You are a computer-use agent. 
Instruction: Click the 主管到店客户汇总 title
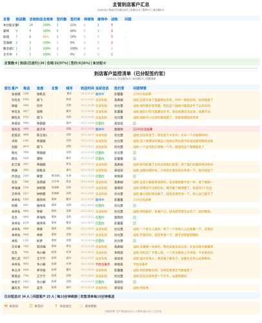click(131, 5)
